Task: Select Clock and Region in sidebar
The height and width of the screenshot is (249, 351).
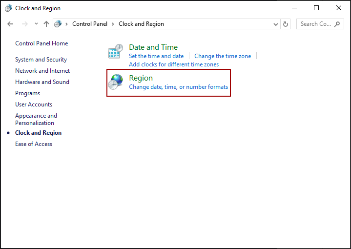Action: coord(38,133)
